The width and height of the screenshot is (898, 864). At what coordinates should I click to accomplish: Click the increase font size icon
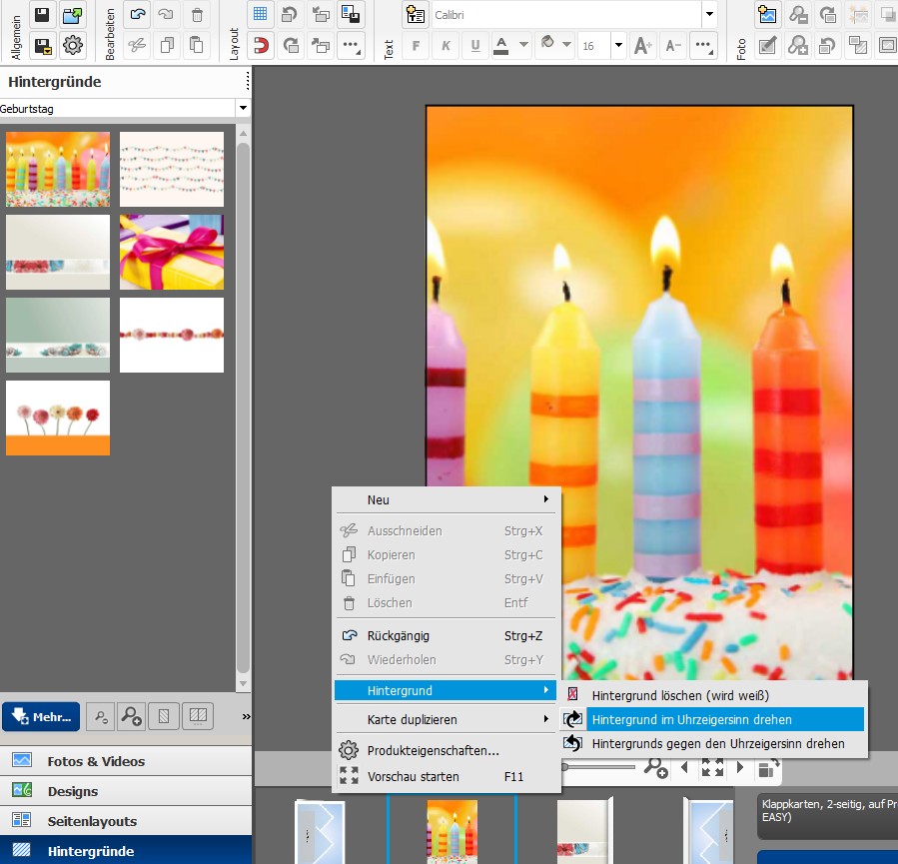click(x=643, y=45)
